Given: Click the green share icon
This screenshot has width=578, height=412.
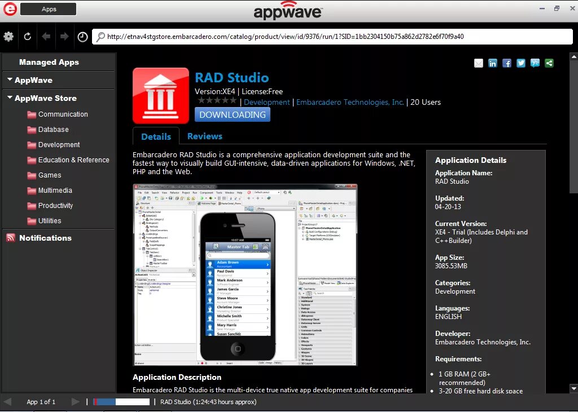Looking at the screenshot, I should [549, 63].
